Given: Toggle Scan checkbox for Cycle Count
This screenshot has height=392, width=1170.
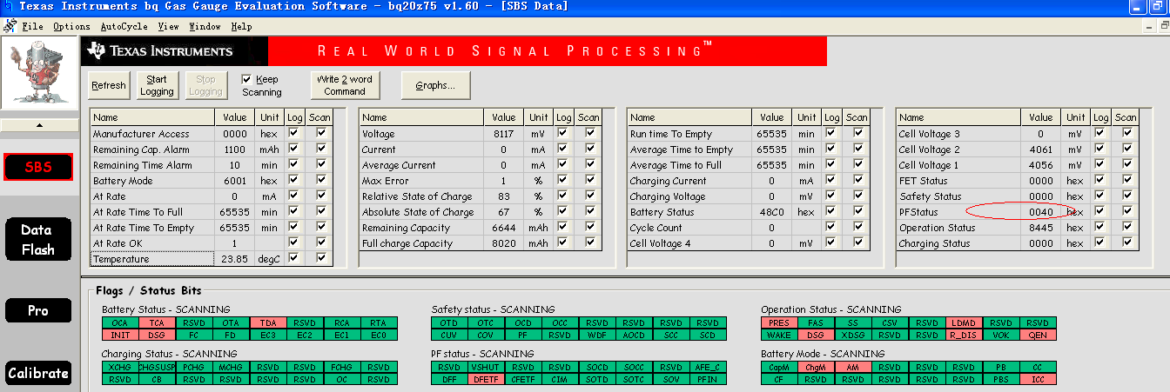Looking at the screenshot, I should (858, 228).
